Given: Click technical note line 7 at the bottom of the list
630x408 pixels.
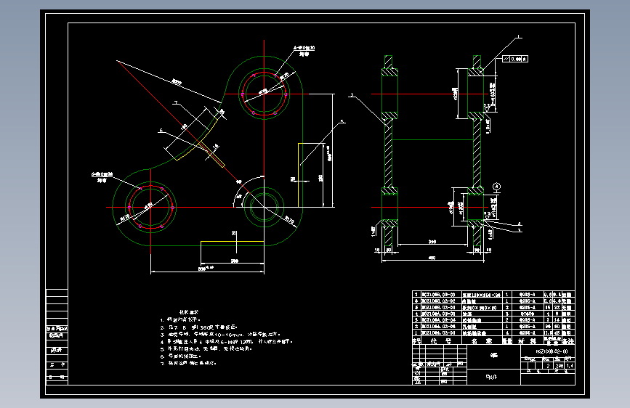Looking at the screenshot, I should [x=188, y=363].
